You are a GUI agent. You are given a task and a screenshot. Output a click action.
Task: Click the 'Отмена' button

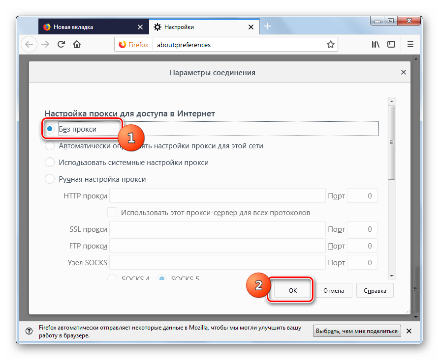coord(333,290)
